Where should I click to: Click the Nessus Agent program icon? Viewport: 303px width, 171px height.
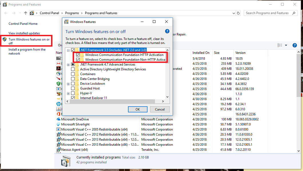[59, 149]
